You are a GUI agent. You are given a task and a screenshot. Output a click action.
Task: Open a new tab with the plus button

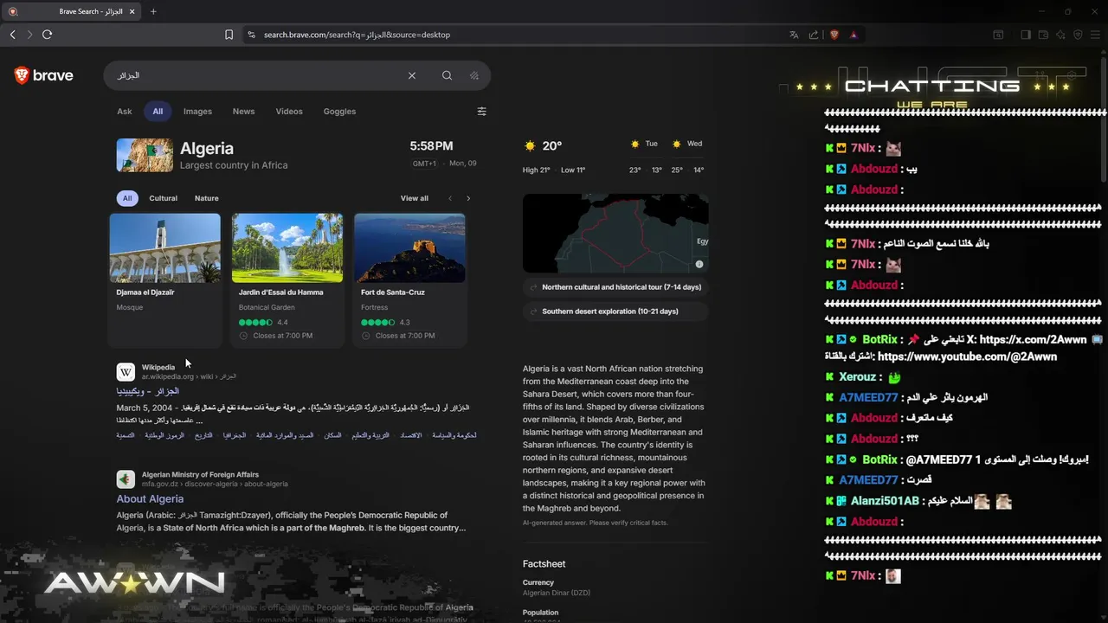[x=153, y=11]
